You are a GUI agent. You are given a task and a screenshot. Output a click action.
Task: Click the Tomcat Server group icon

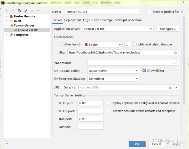[x=12, y=26]
